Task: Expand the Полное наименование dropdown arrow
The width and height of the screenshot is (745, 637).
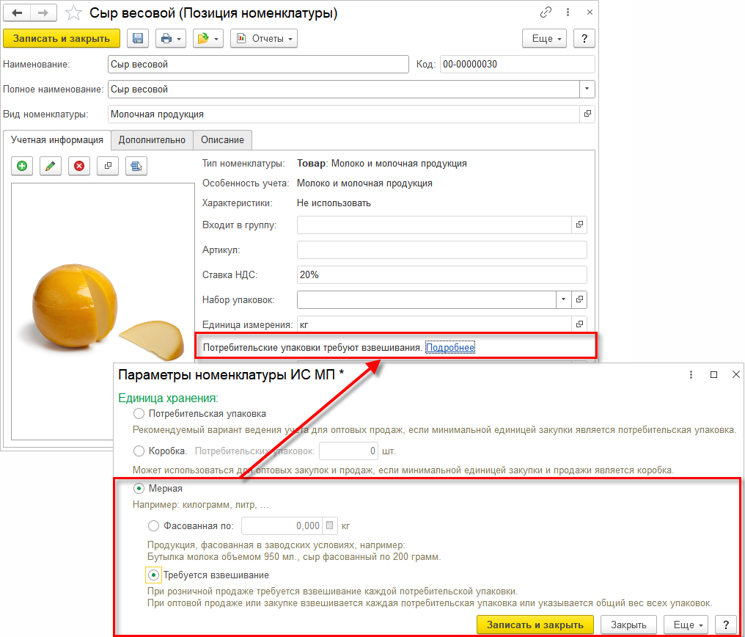Action: click(587, 89)
